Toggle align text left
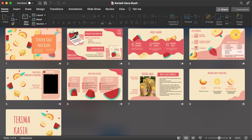 tap(121, 23)
